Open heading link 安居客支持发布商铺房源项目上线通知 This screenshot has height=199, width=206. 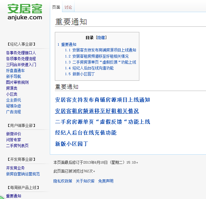pyautogui.click(x=103, y=100)
